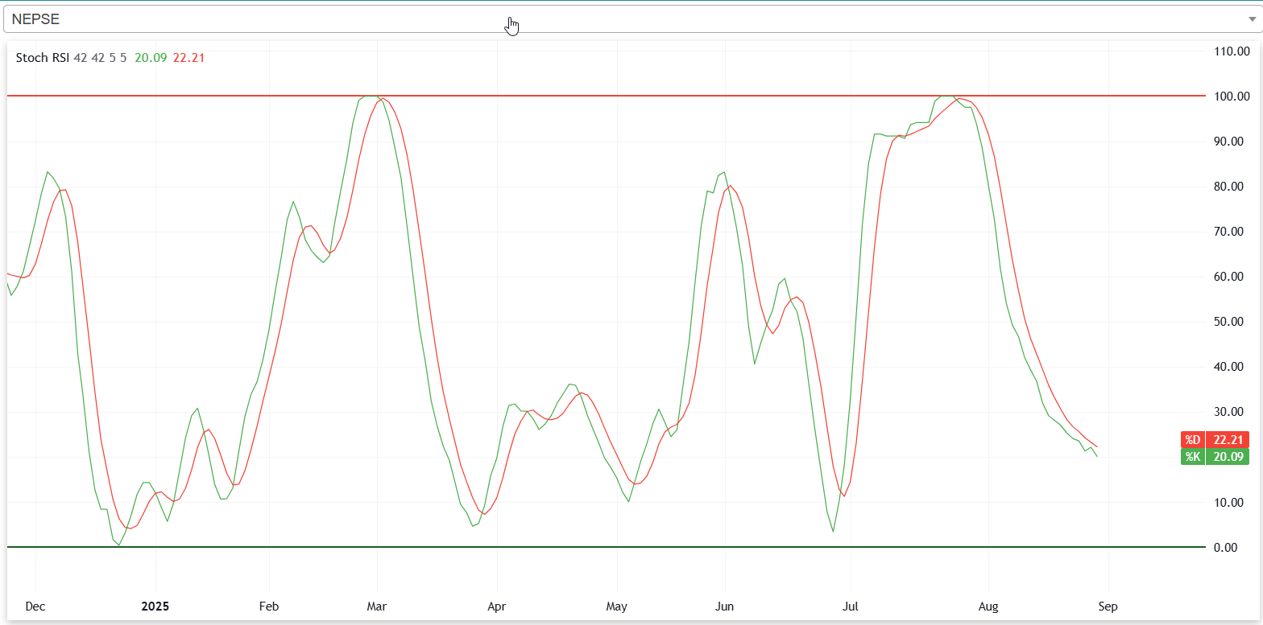Viewport: 1263px width, 625px height.
Task: Click the %K 20.09 price label
Action: pos(1215,457)
